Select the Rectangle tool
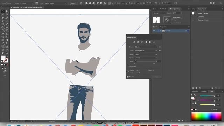The height and width of the screenshot is (126, 224). pos(3,24)
